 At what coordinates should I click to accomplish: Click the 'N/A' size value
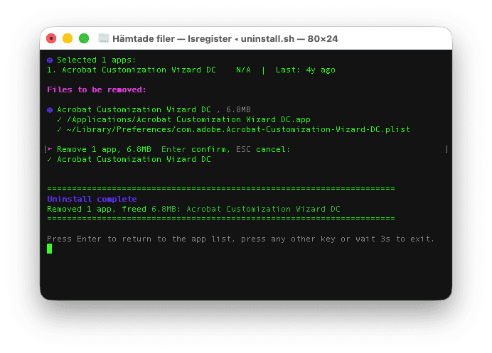coord(243,70)
